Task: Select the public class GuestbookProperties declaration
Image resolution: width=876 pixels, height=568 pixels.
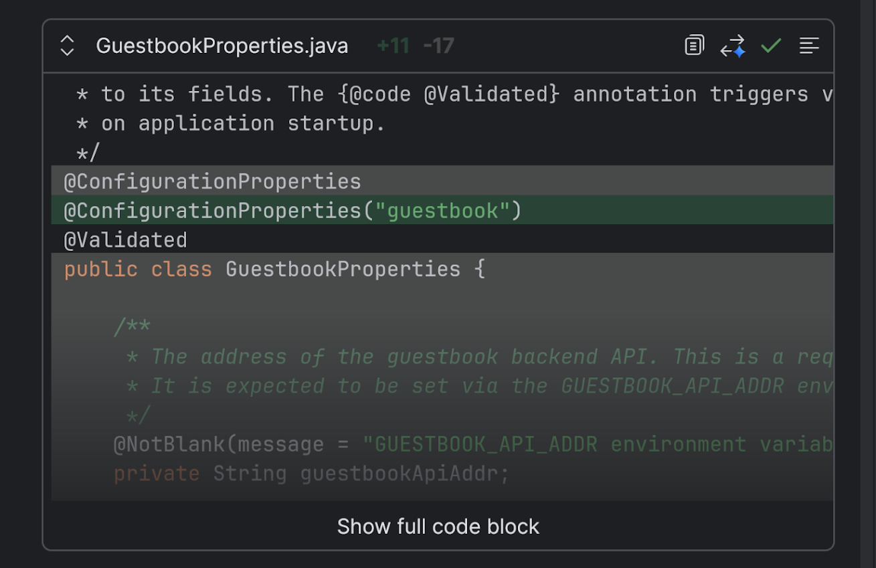Action: tap(274, 268)
